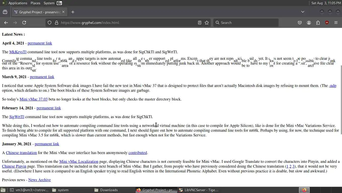Focus the Search box in the toolbar
This screenshot has width=342, height=193.
click(246, 23)
